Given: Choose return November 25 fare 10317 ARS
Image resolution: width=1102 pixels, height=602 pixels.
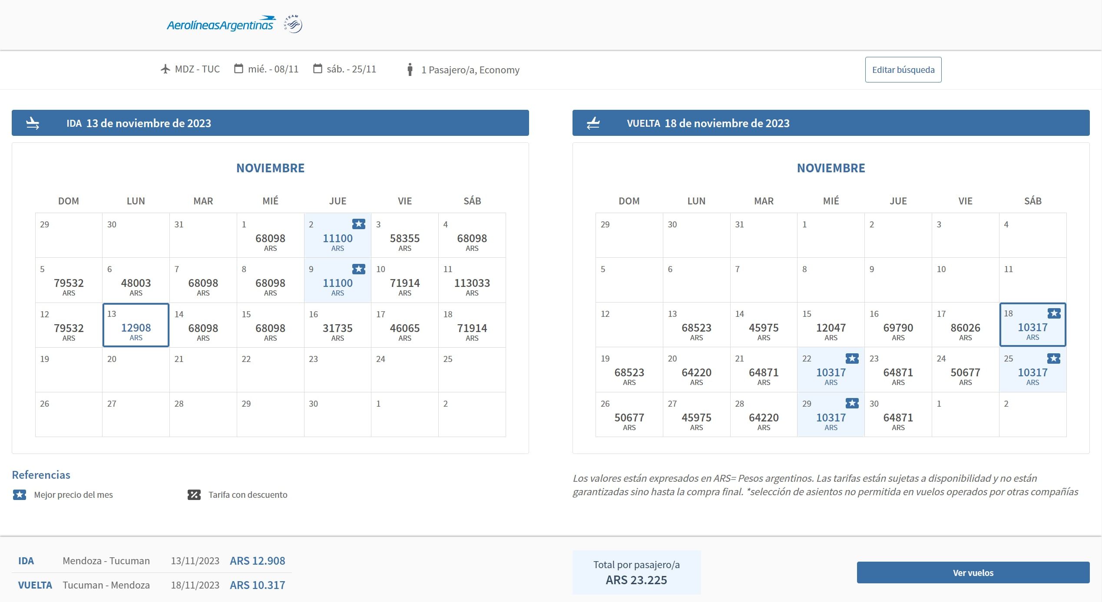Looking at the screenshot, I should (1033, 372).
